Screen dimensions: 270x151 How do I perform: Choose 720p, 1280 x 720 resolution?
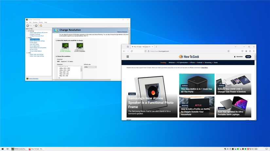pyautogui.click(x=64, y=72)
